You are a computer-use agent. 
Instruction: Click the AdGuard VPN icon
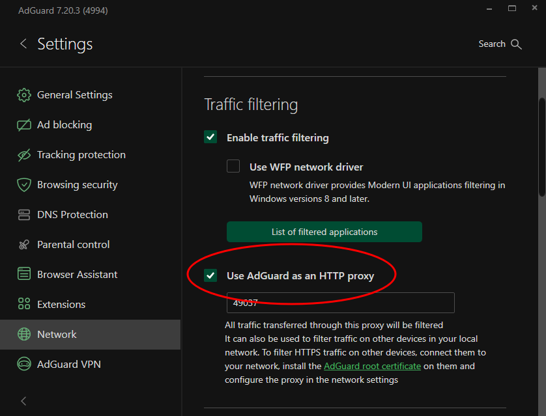tap(23, 364)
